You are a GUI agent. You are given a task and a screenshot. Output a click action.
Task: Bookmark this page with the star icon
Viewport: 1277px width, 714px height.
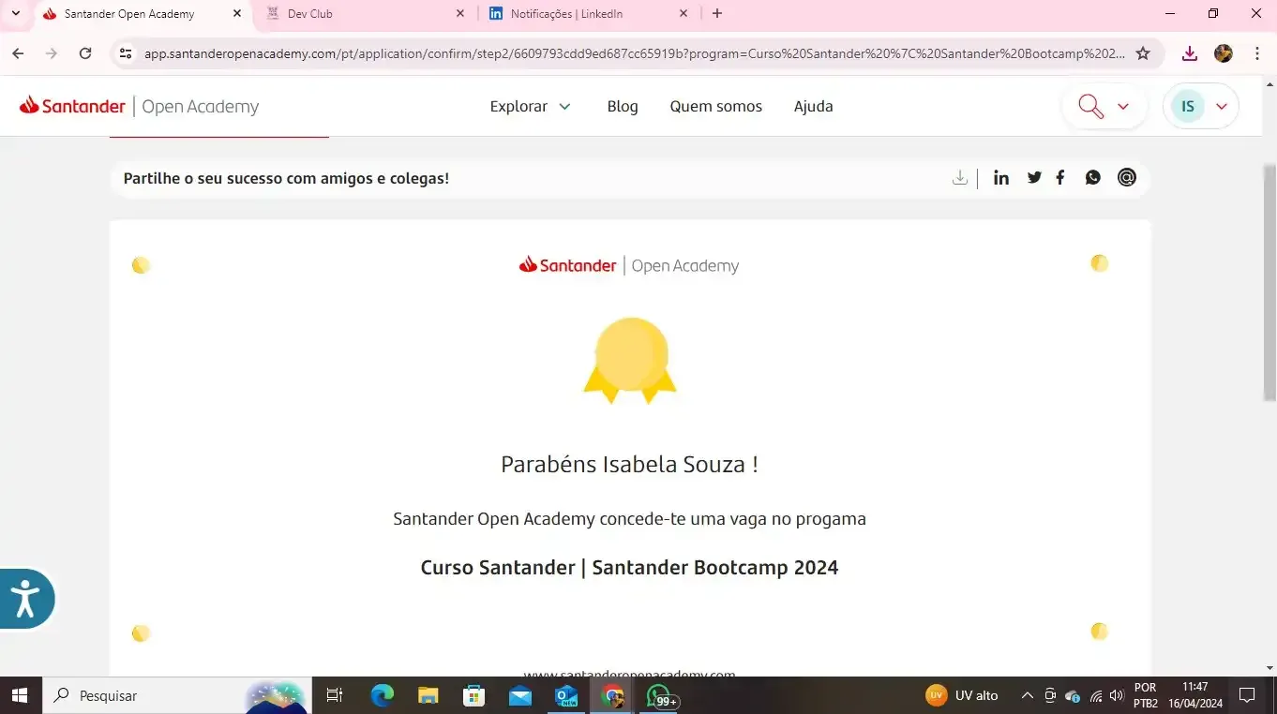tap(1143, 53)
